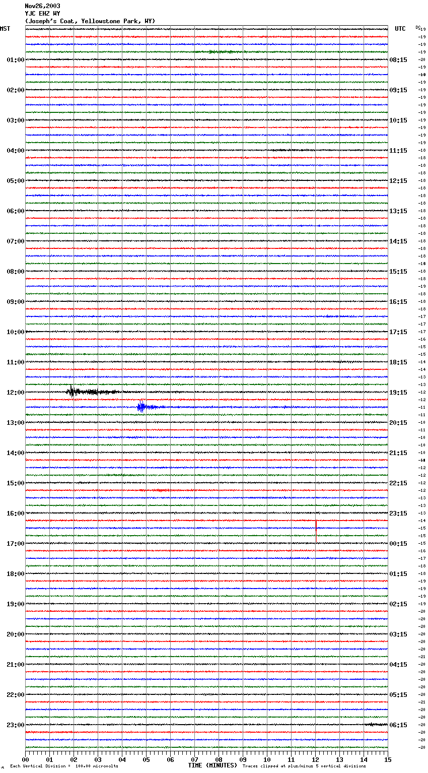Select the MST column header
428x773 pixels.
(x=5, y=29)
